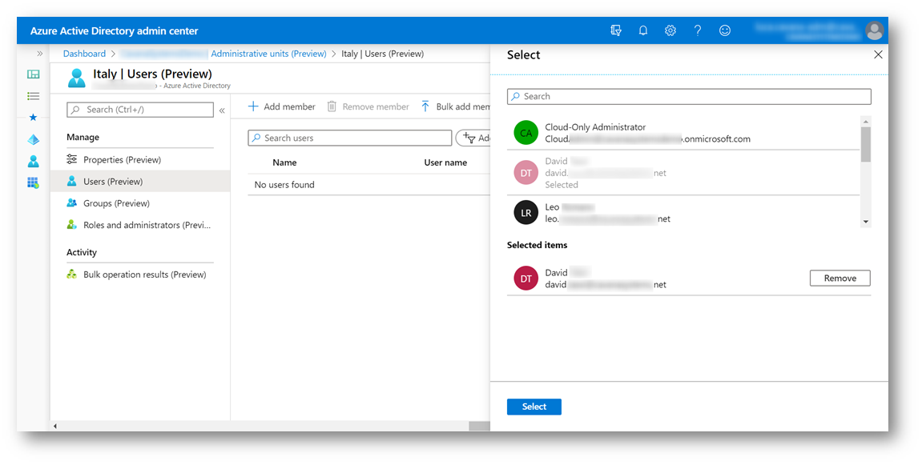Go to Dashboard breadcrumb
Image resolution: width=922 pixels, height=465 pixels.
85,54
